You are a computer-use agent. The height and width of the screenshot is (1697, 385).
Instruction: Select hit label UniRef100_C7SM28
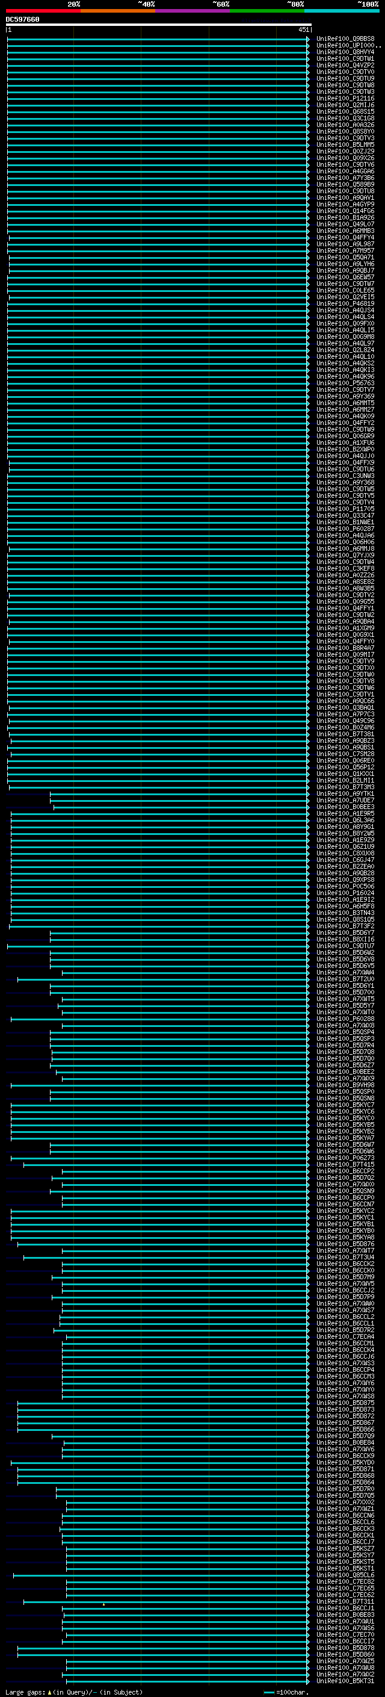[x=345, y=754]
